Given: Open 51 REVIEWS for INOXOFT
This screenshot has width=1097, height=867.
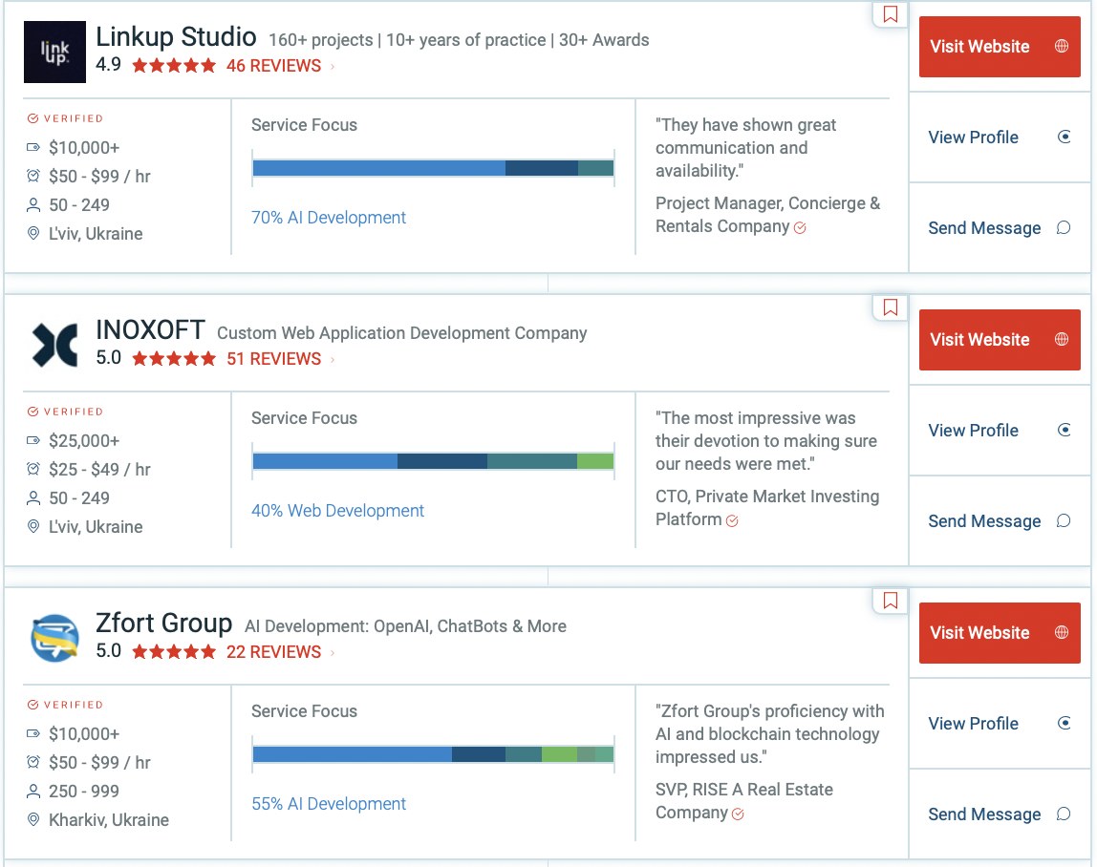Looking at the screenshot, I should pos(273,359).
